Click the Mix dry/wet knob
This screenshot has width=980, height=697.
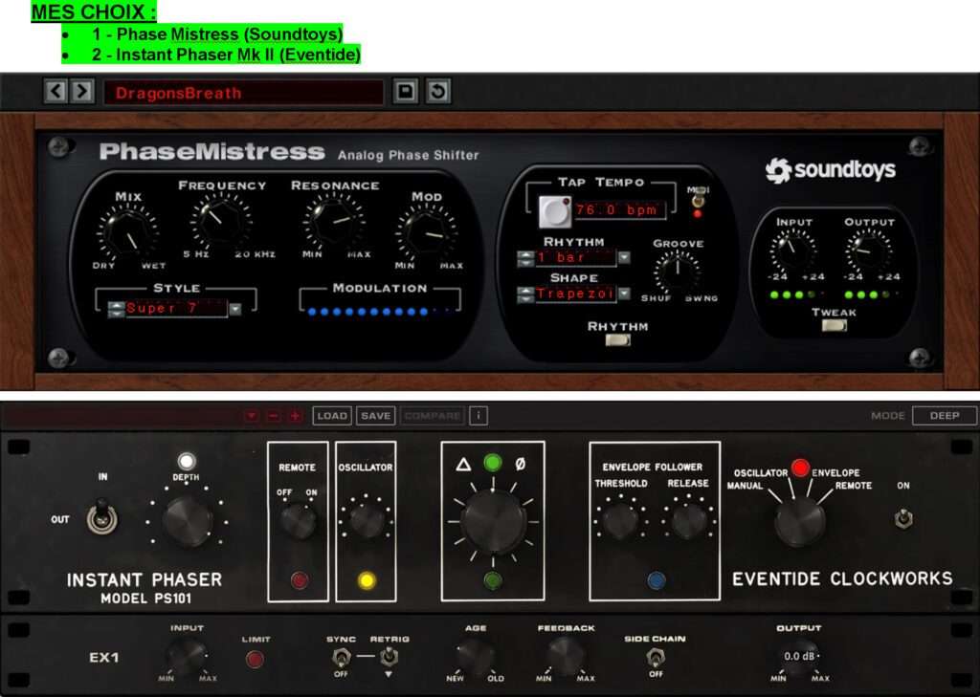click(126, 231)
